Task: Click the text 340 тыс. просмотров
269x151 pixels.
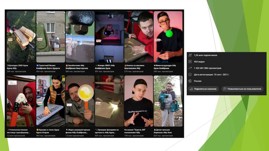Action: [163, 72]
